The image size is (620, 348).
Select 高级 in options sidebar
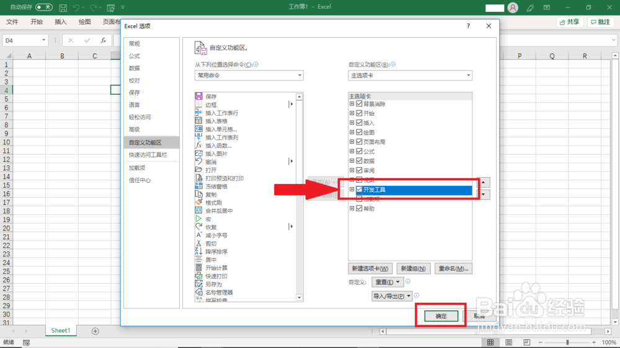(135, 129)
